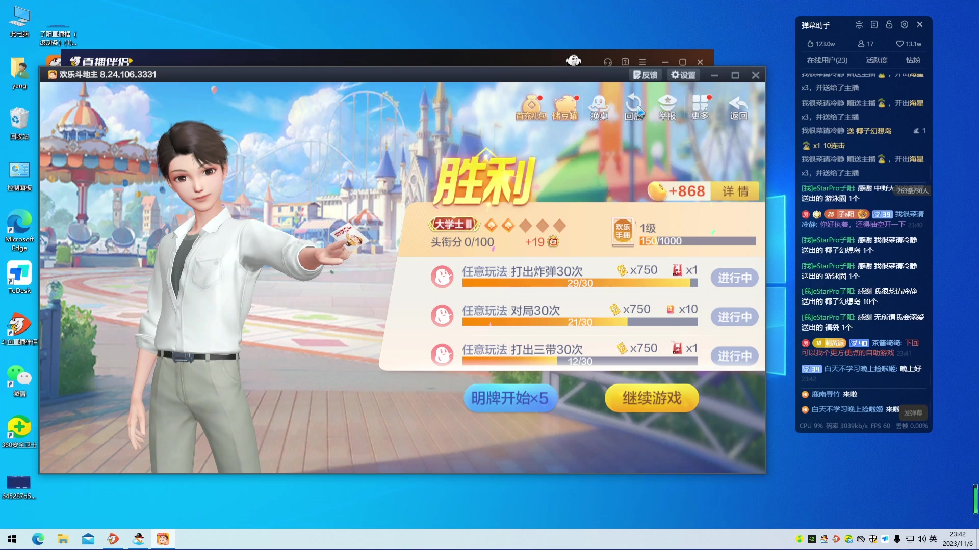Image resolution: width=979 pixels, height=550 pixels.
Task: Click the 继续游戏 continue game button
Action: 652,398
